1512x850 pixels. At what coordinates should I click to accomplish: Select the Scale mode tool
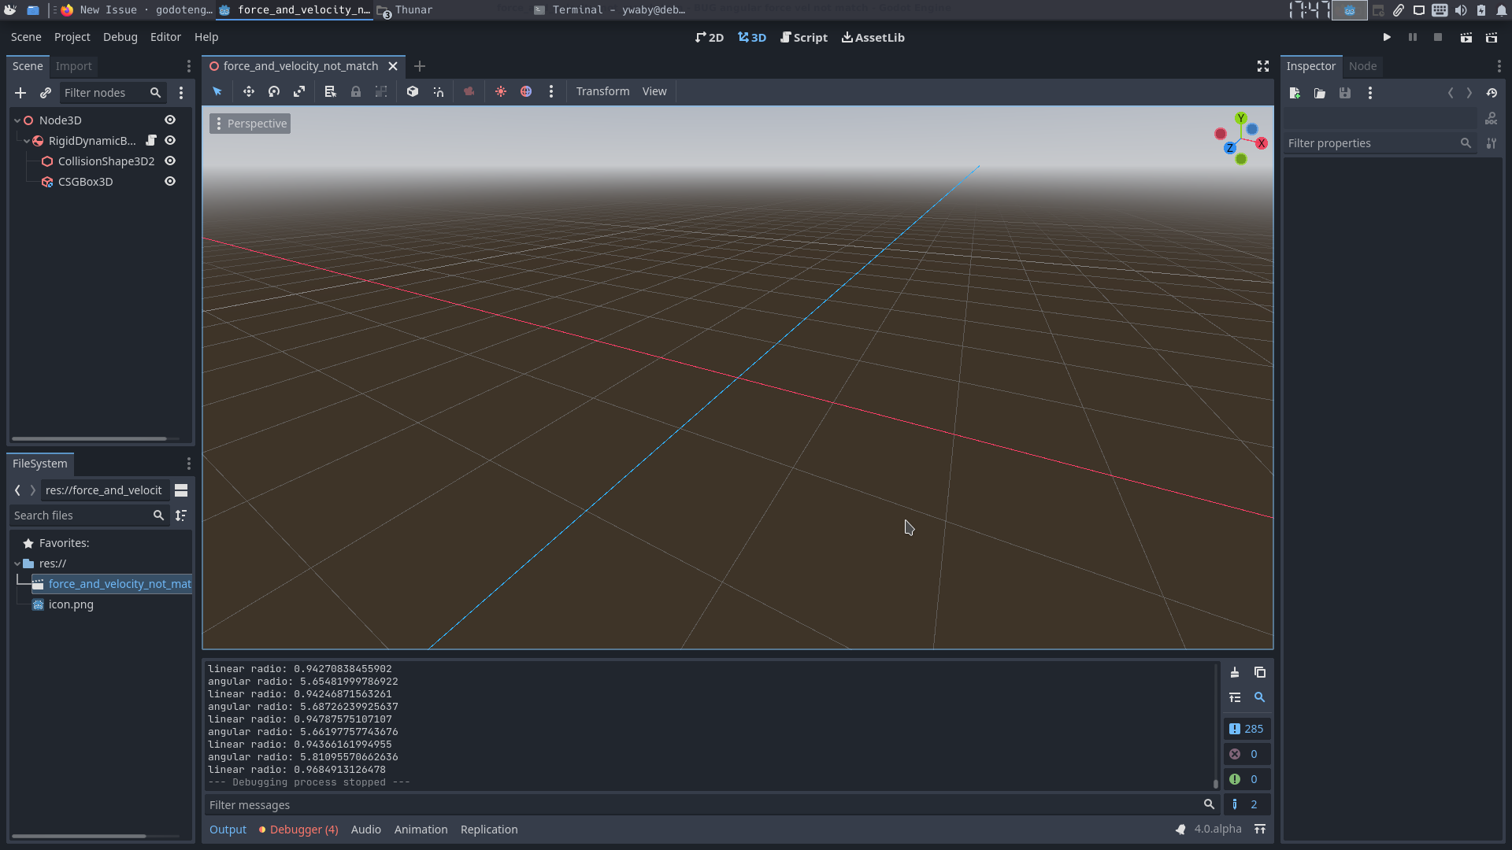(299, 91)
